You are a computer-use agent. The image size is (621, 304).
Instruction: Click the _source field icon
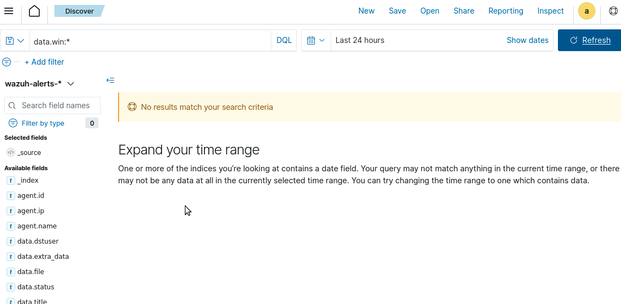[x=10, y=153]
